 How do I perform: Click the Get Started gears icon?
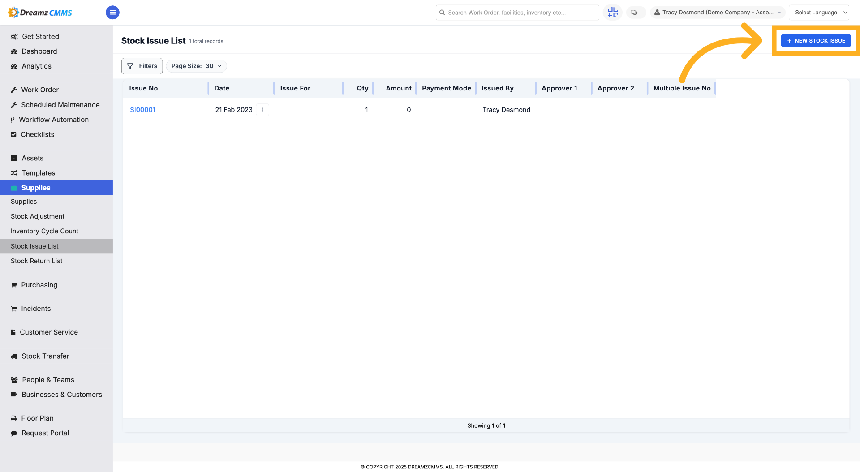(x=14, y=37)
